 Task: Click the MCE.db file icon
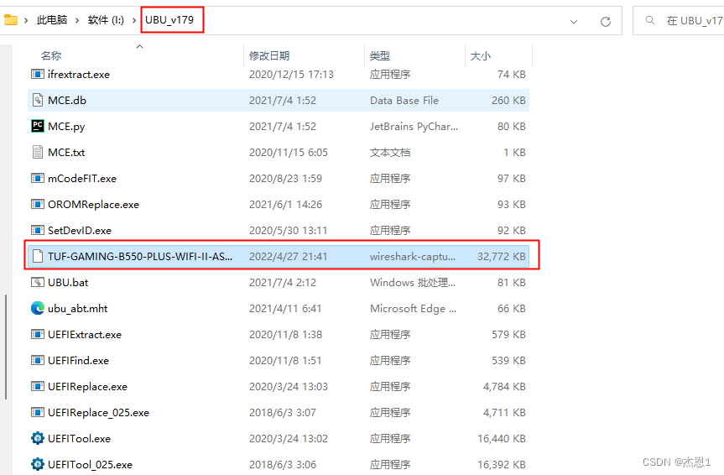pyautogui.click(x=38, y=100)
